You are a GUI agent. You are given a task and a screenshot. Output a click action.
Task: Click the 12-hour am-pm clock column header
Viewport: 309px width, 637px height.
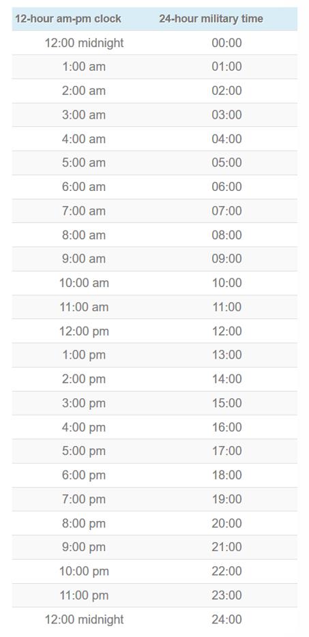[68, 18]
